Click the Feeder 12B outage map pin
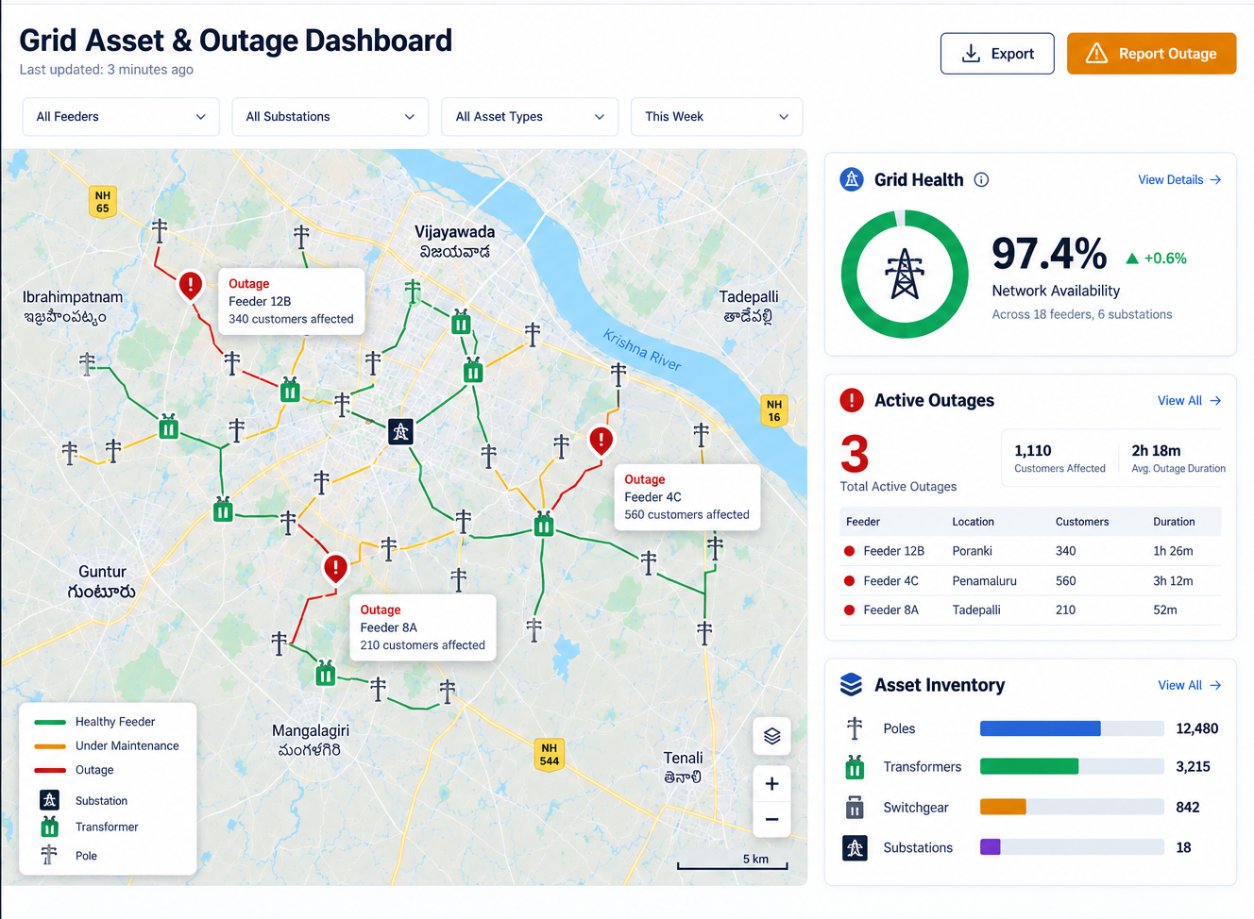Screen dimensions: 1254x919 (191, 285)
